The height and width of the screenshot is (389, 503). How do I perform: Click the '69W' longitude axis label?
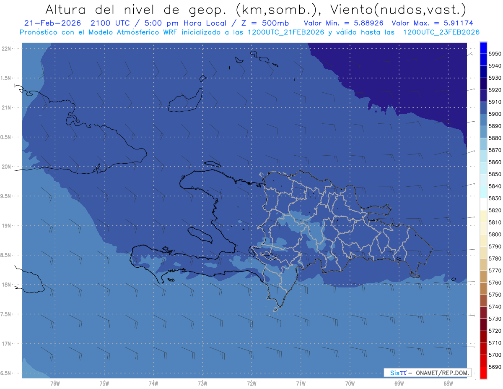click(399, 383)
